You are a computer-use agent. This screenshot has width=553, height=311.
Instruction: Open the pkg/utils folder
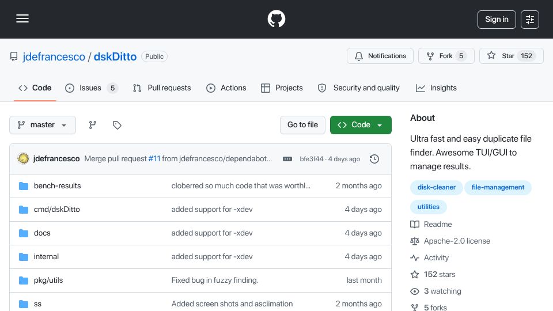(x=48, y=280)
